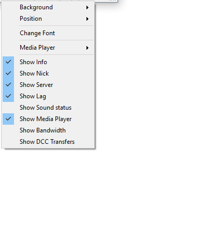Enable Show DCC Transfers option
The height and width of the screenshot is (238, 205).
point(48,142)
